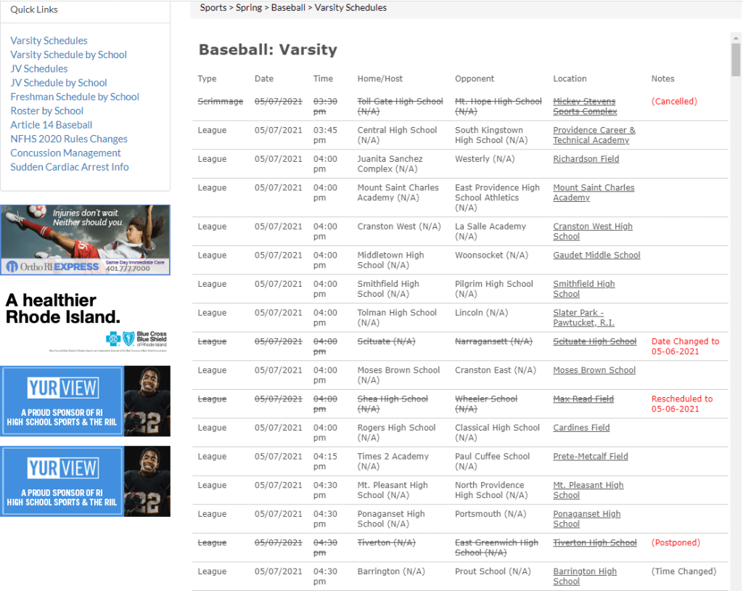The width and height of the screenshot is (743, 591).
Task: Click the page vertical scrollbar thumb
Action: pyautogui.click(x=736, y=60)
